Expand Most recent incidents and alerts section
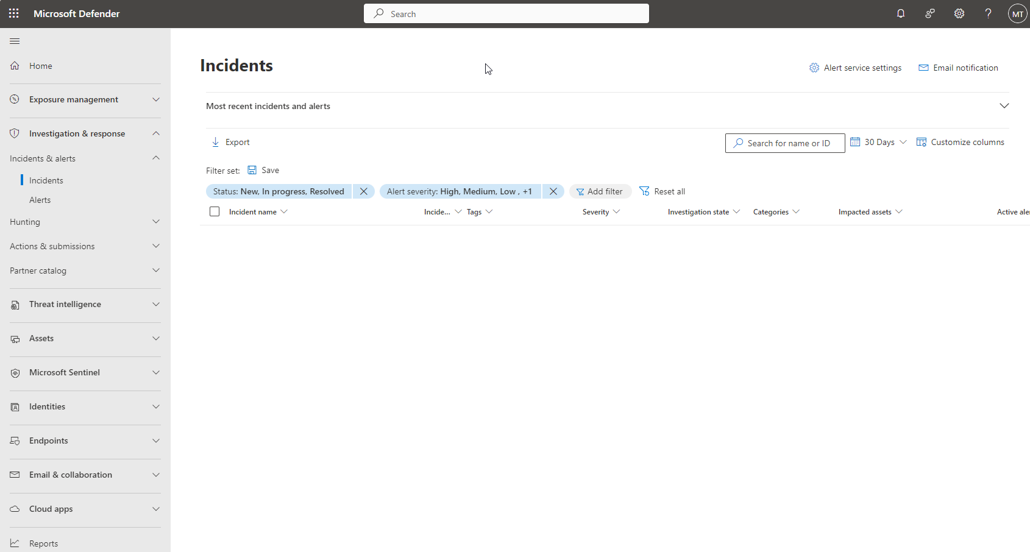The width and height of the screenshot is (1030, 552). pos(1004,106)
